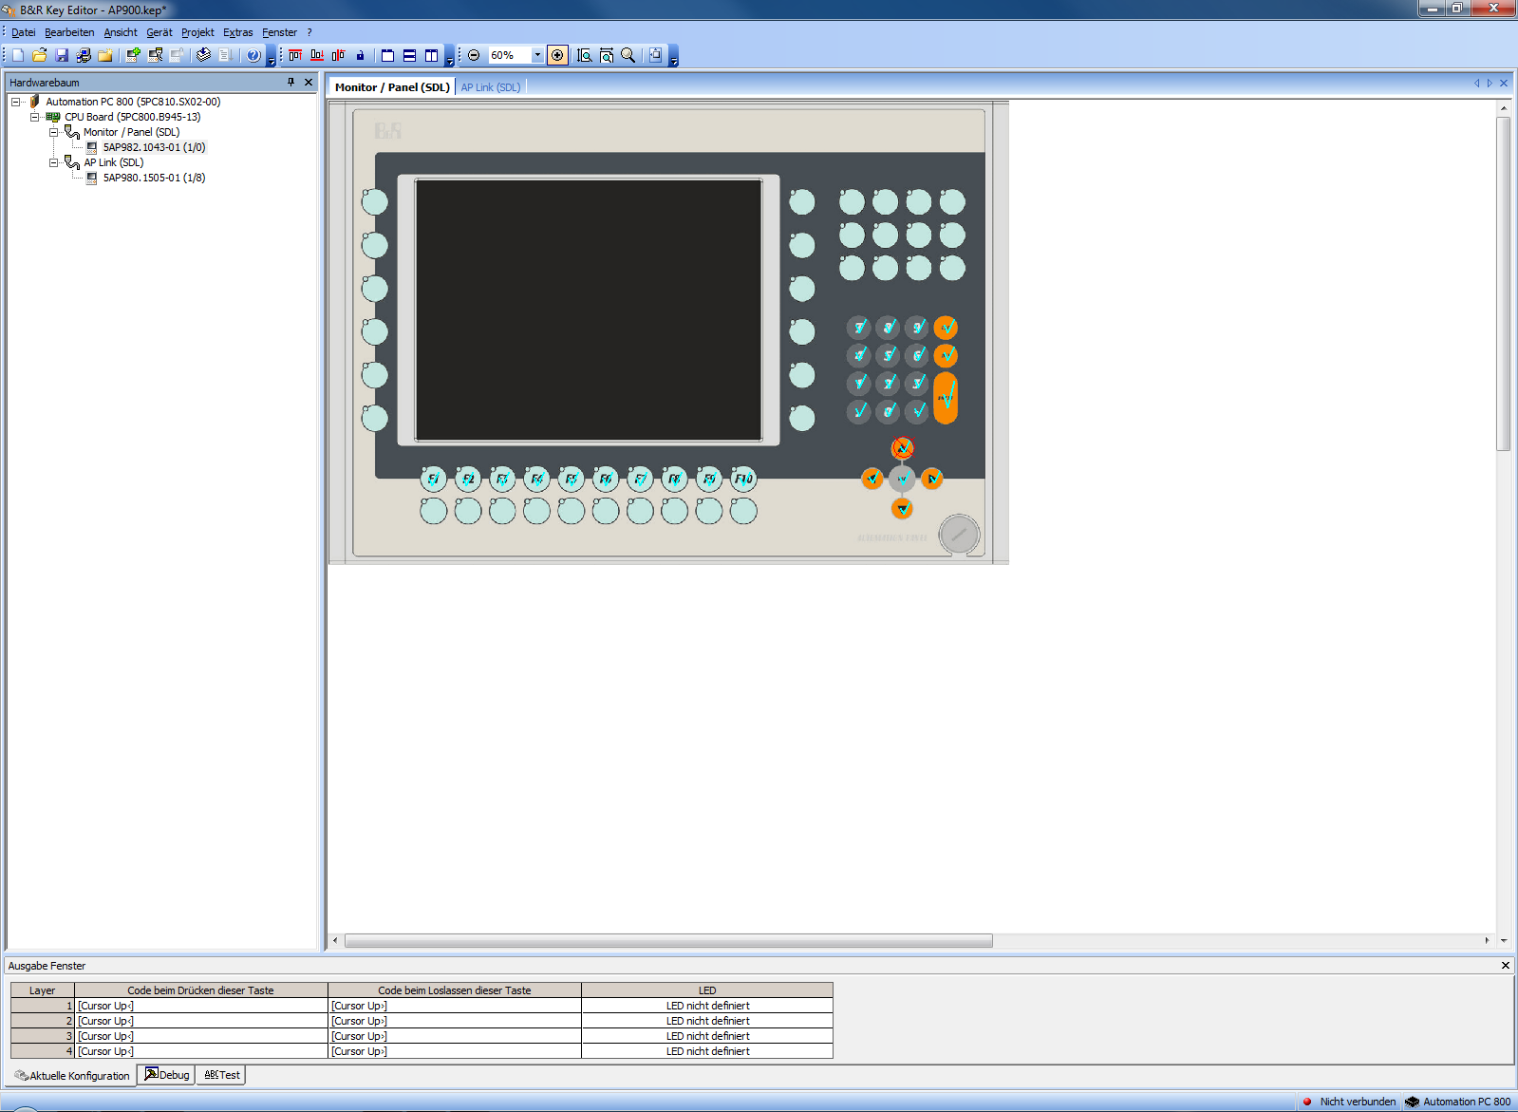Collapse the AP Link (SDL) tree node
The width and height of the screenshot is (1518, 1112).
pos(54,162)
